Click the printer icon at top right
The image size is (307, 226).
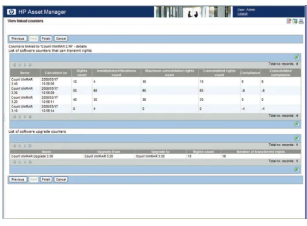tap(301, 21)
